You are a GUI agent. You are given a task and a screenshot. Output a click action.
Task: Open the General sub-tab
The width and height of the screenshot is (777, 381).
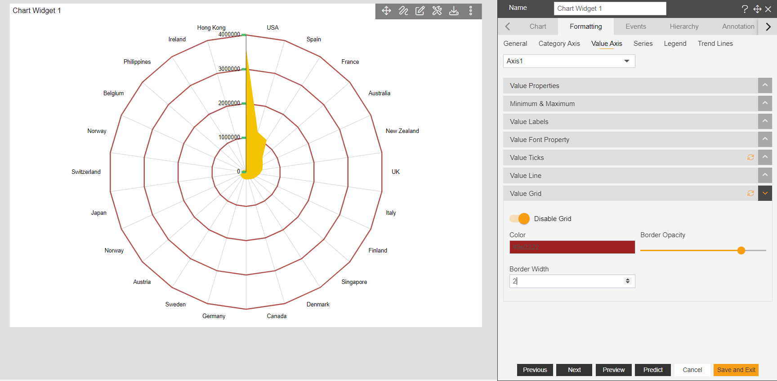click(515, 44)
